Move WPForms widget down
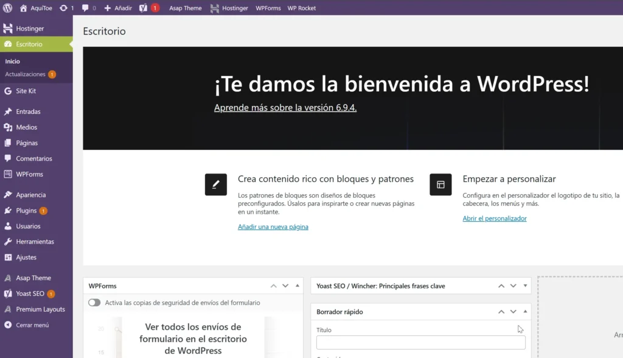 285,286
